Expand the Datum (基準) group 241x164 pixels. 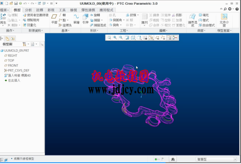tap(65, 31)
